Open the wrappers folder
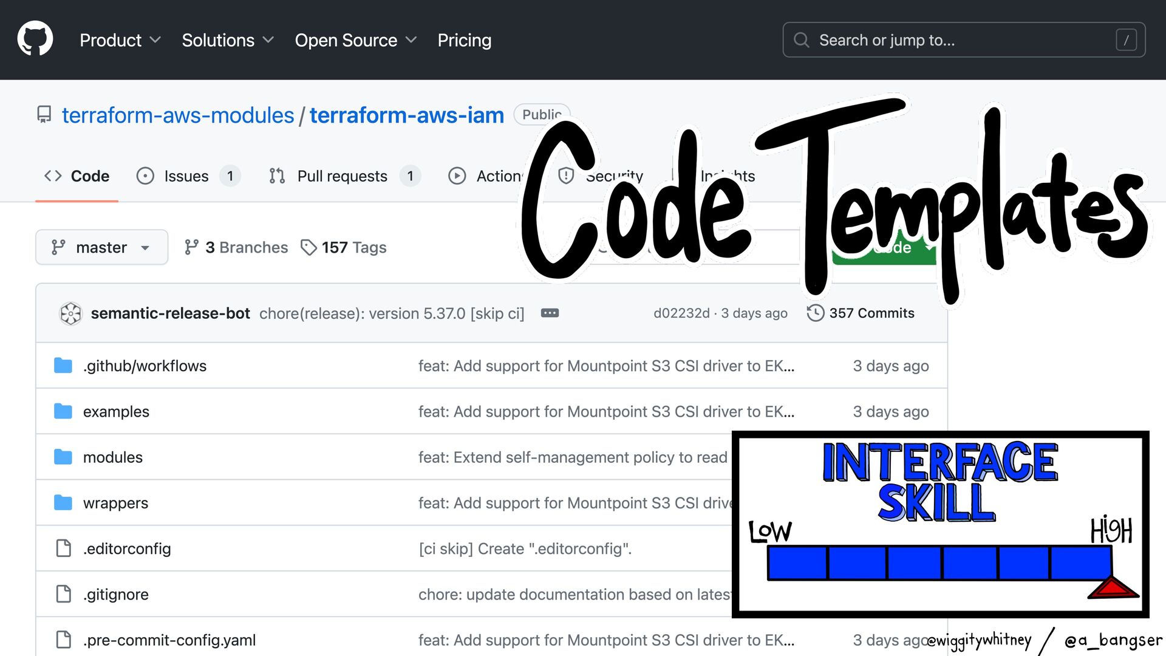1166x656 pixels. [115, 503]
